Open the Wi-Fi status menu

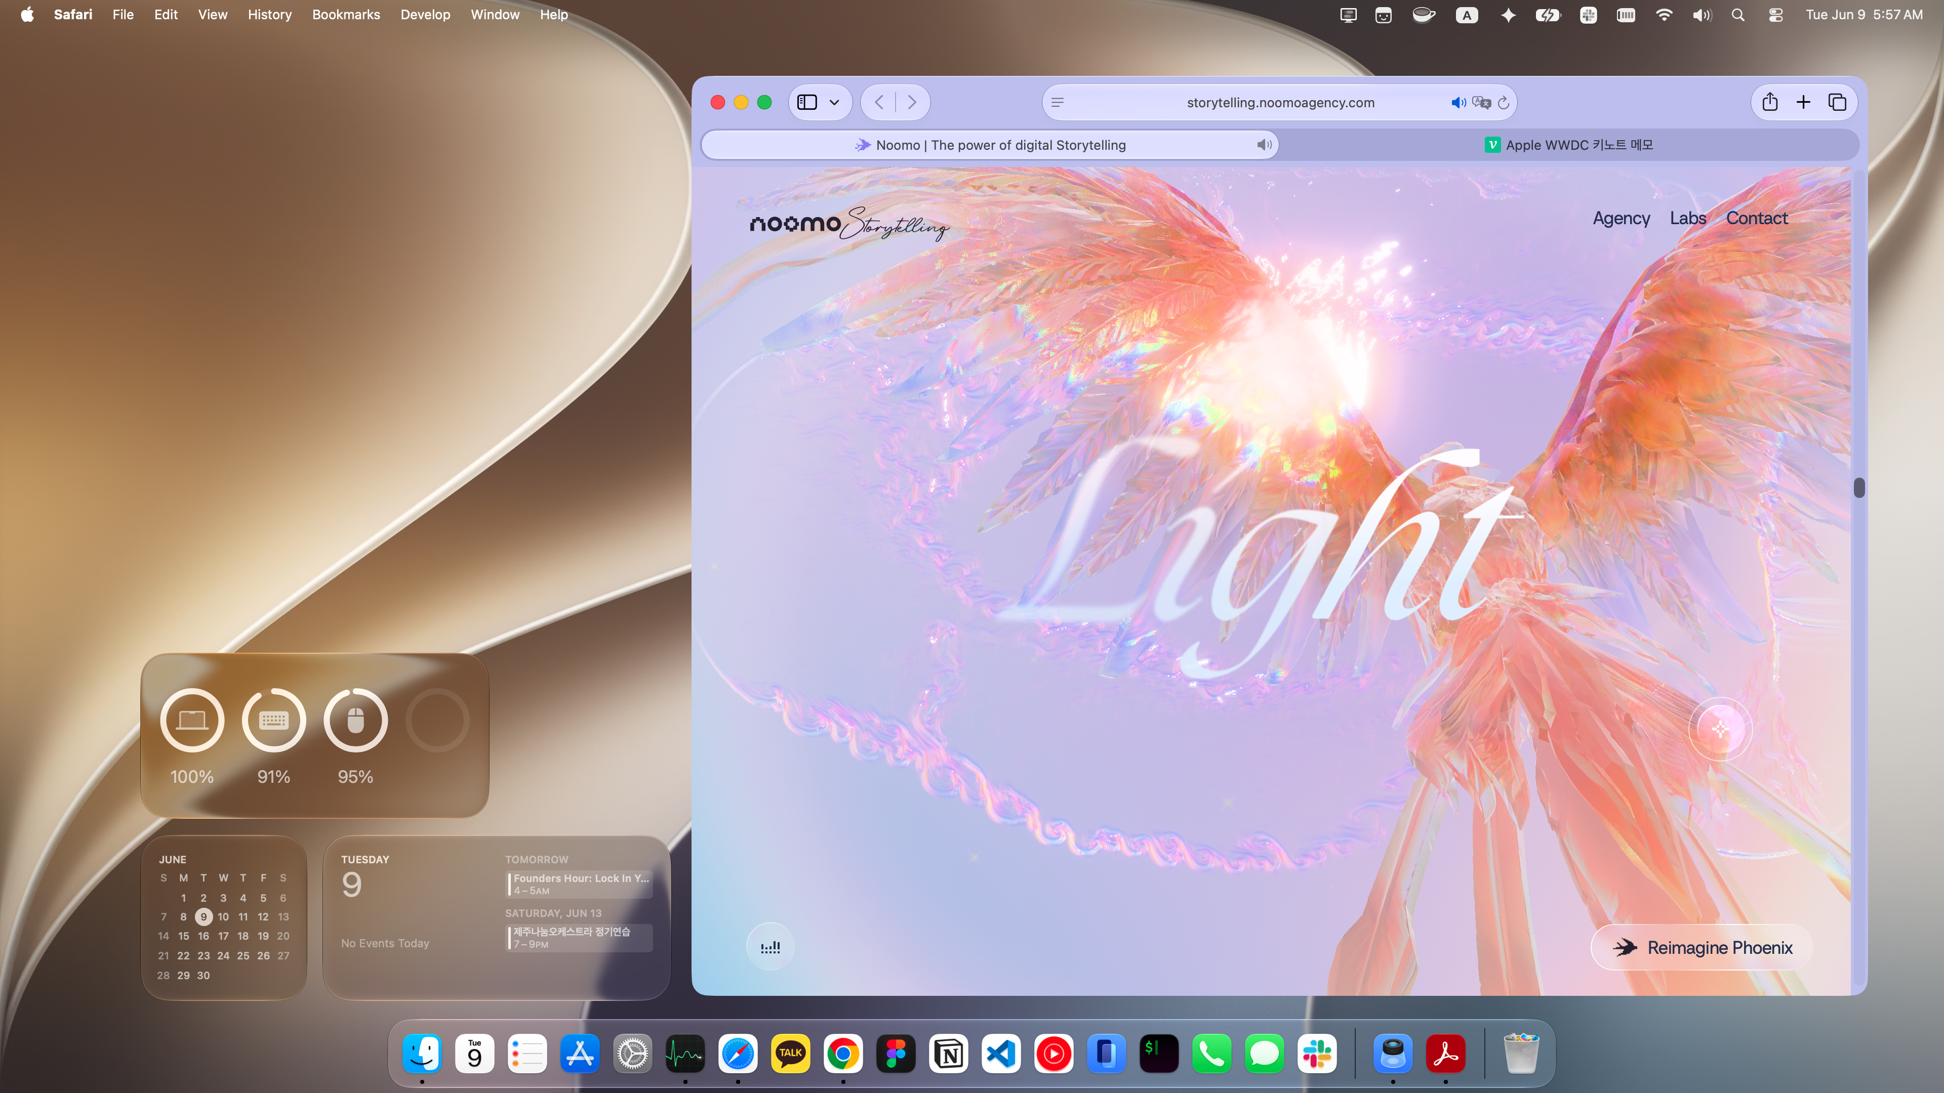coord(1663,15)
